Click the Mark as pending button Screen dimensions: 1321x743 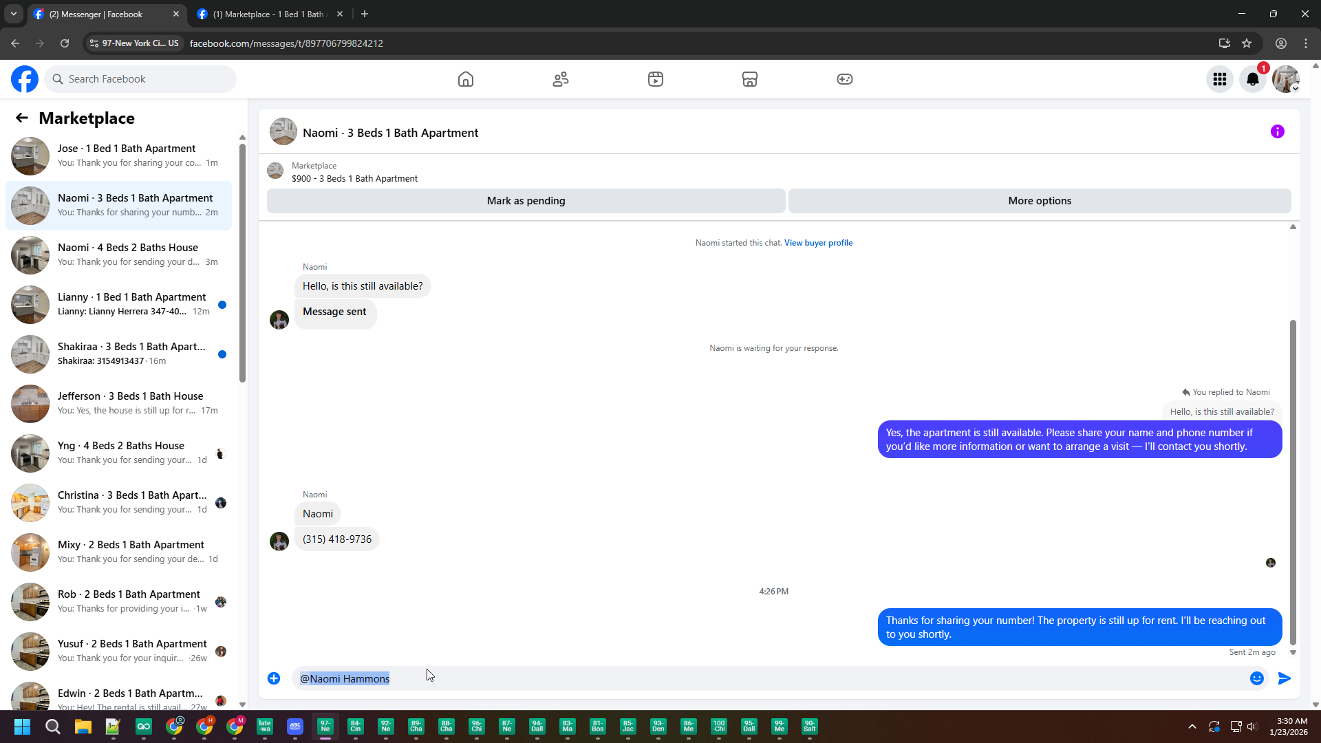click(x=526, y=201)
